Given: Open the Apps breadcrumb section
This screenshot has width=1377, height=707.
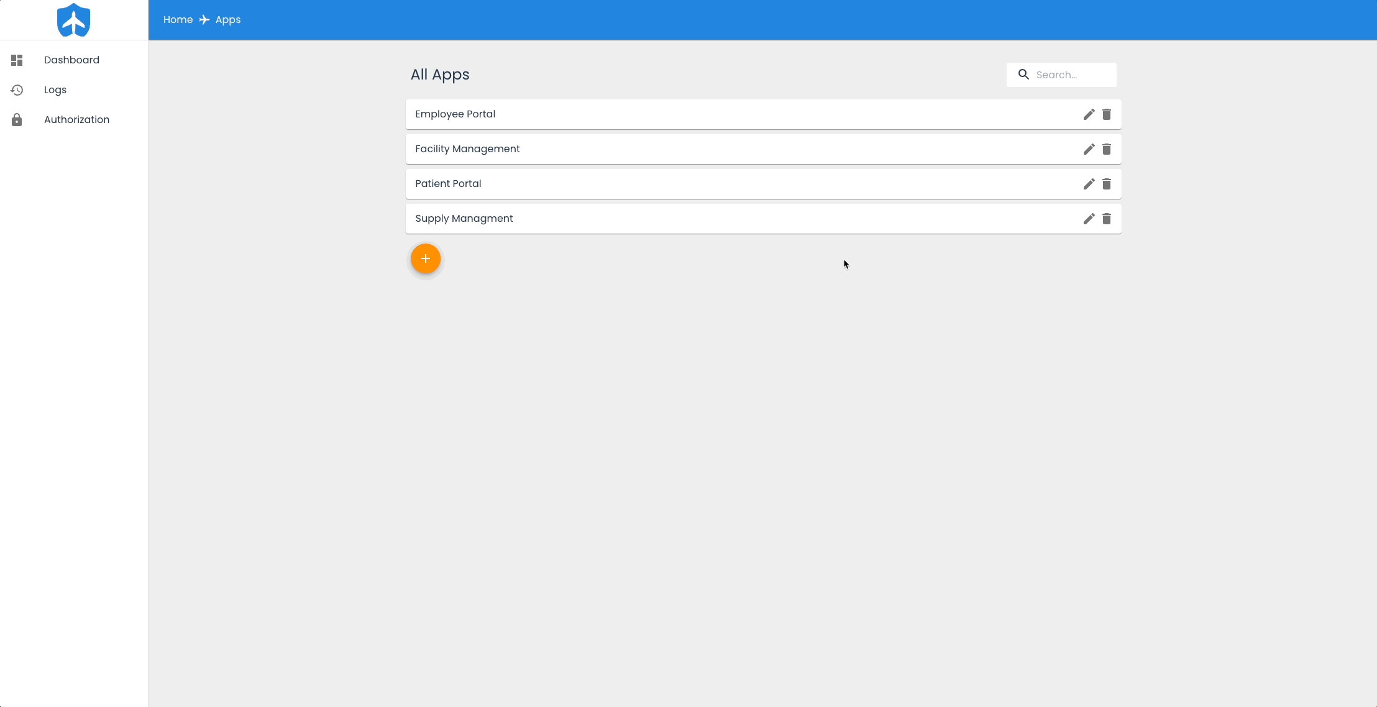Looking at the screenshot, I should (x=227, y=19).
